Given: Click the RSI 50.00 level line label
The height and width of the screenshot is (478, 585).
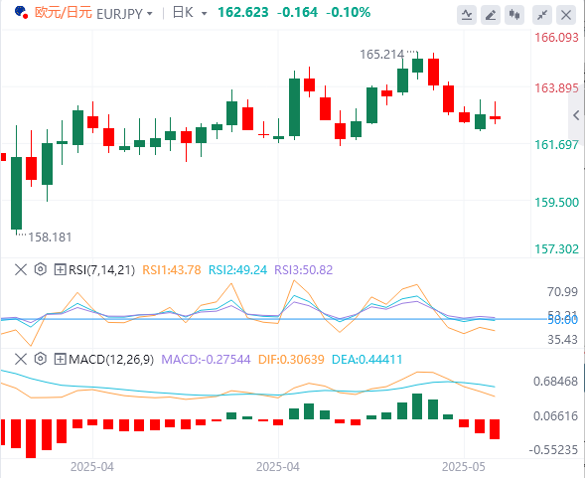Looking at the screenshot, I should pyautogui.click(x=562, y=320).
